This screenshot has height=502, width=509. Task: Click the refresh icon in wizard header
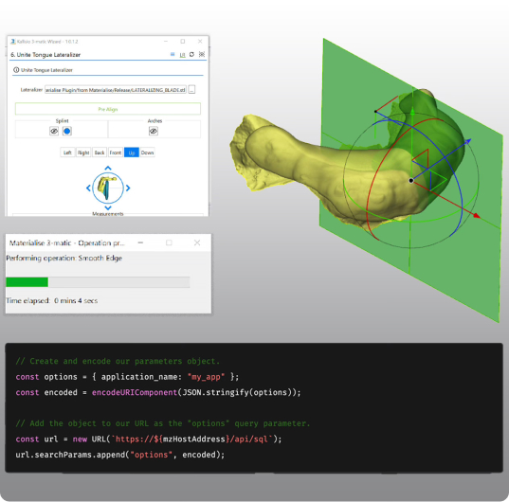[x=191, y=55]
